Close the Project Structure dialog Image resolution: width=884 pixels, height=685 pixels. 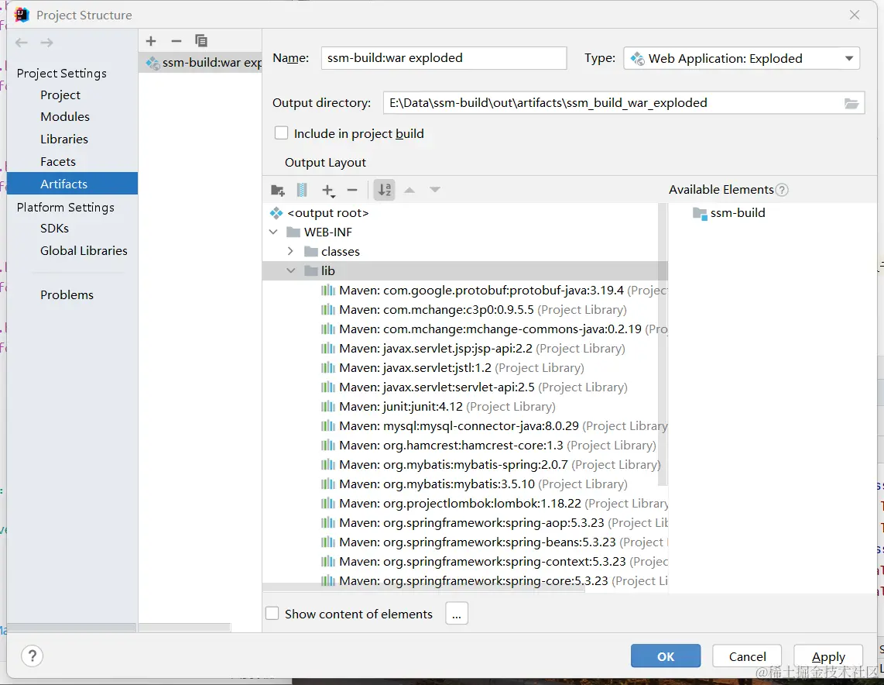855,15
